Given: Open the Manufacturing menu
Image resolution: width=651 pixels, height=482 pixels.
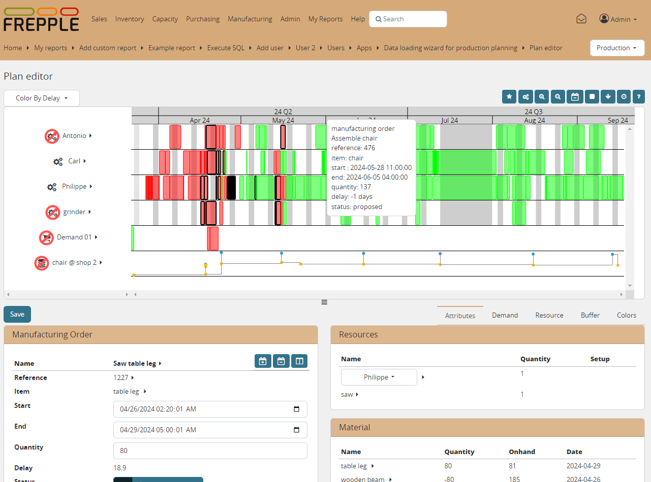Looking at the screenshot, I should click(x=250, y=19).
